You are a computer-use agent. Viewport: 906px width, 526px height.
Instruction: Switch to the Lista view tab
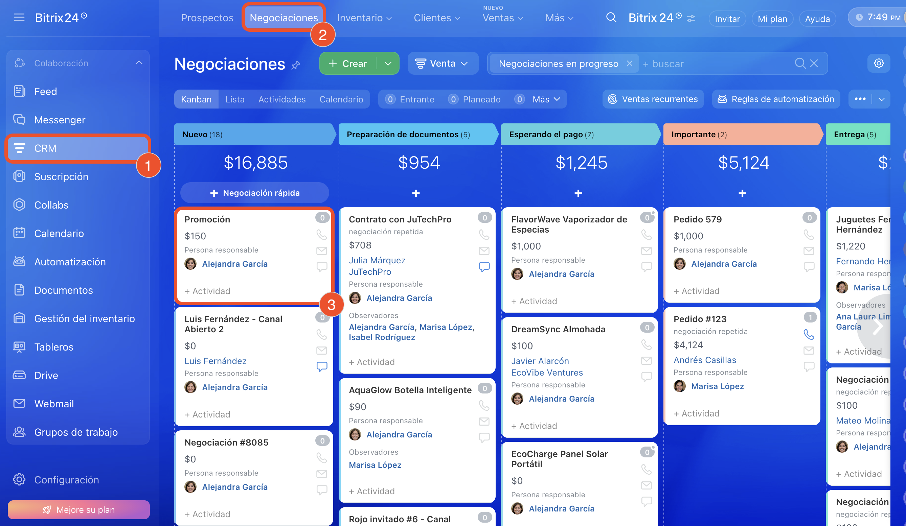pos(235,99)
